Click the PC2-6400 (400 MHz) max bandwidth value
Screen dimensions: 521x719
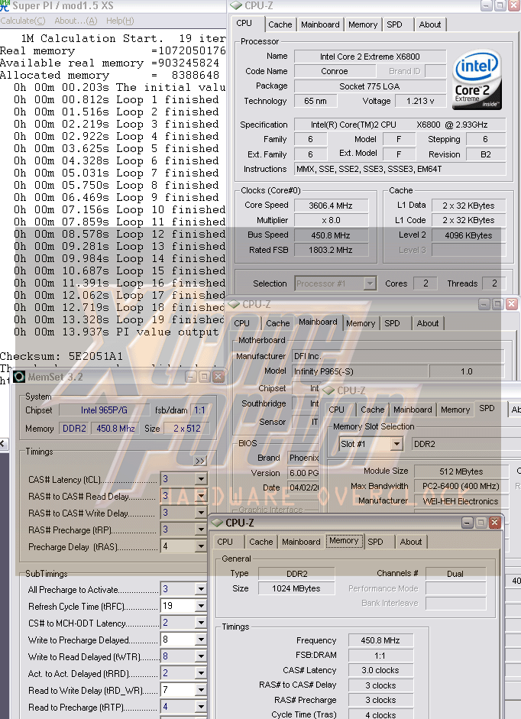click(x=461, y=486)
